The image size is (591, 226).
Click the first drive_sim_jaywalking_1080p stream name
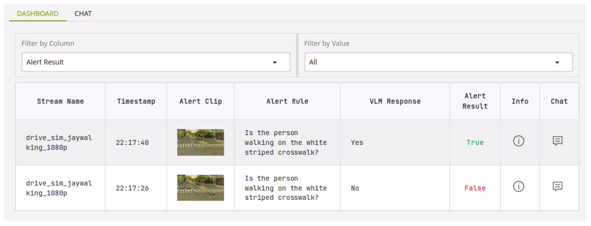coord(59,142)
